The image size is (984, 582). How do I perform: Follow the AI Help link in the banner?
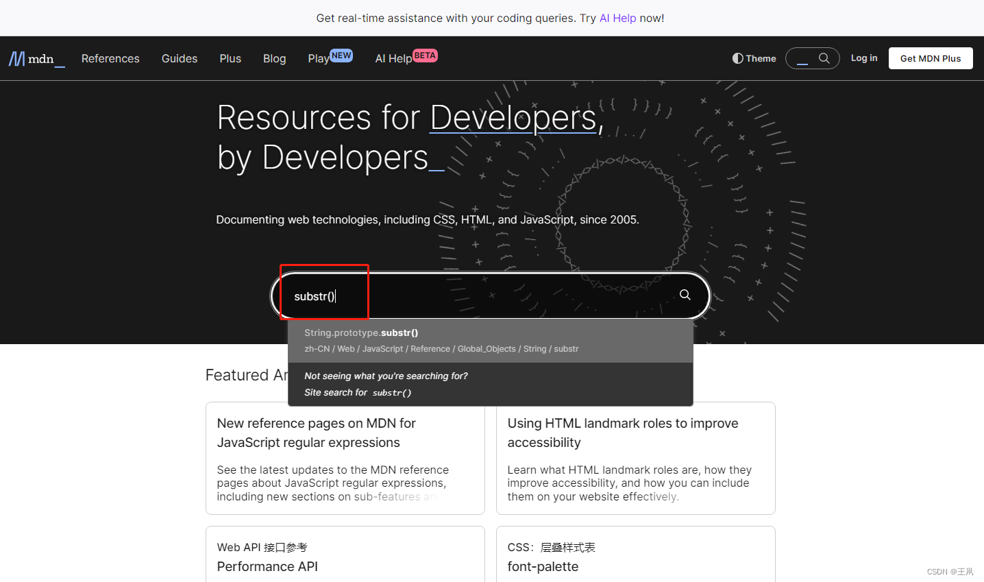coord(617,19)
